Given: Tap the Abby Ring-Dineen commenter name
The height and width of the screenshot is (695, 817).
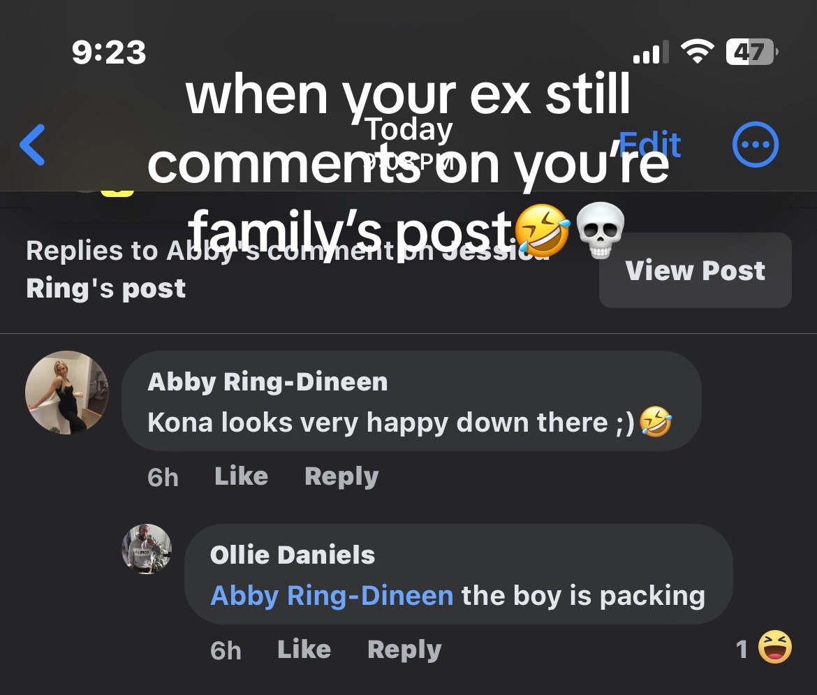Looking at the screenshot, I should coord(267,382).
